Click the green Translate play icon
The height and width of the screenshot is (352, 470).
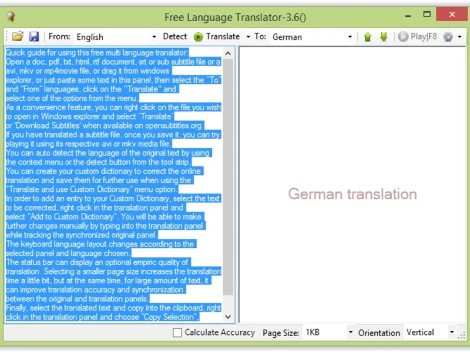[198, 37]
